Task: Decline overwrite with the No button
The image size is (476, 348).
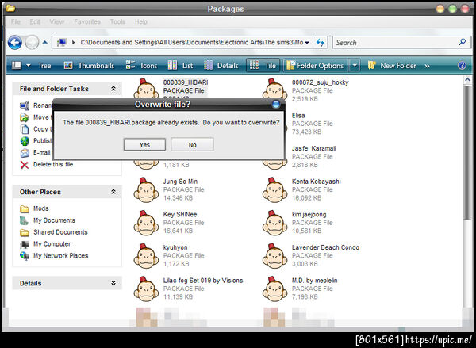Action: click(192, 145)
